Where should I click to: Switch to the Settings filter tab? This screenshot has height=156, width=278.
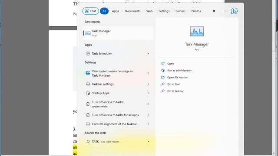click(164, 11)
